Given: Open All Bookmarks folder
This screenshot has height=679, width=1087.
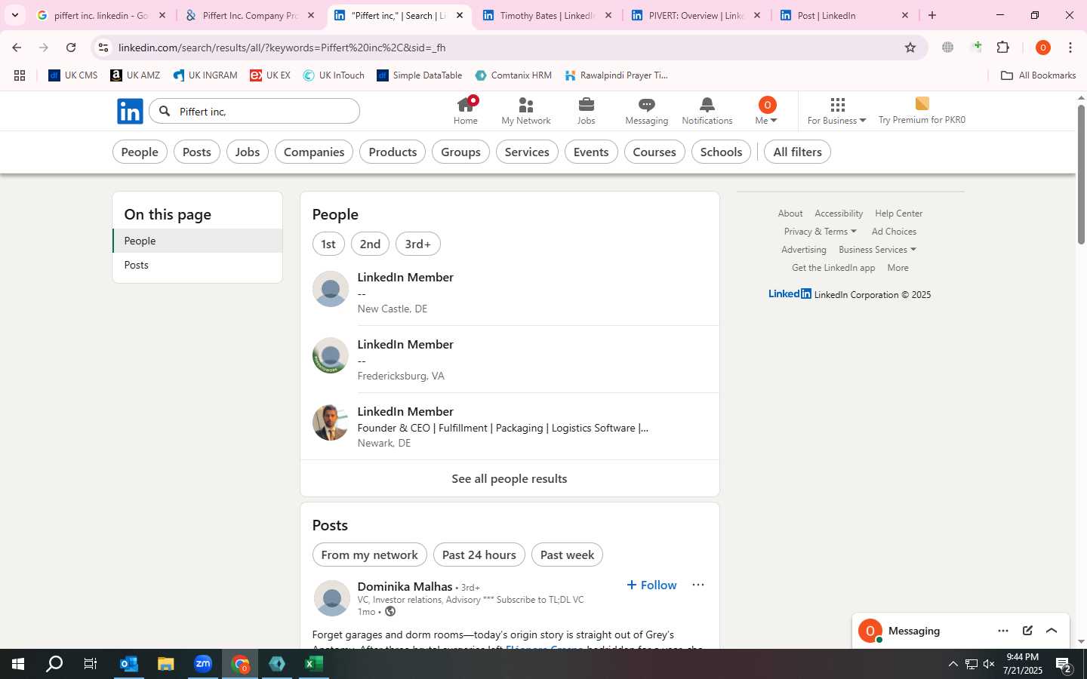Looking at the screenshot, I should (x=1038, y=75).
